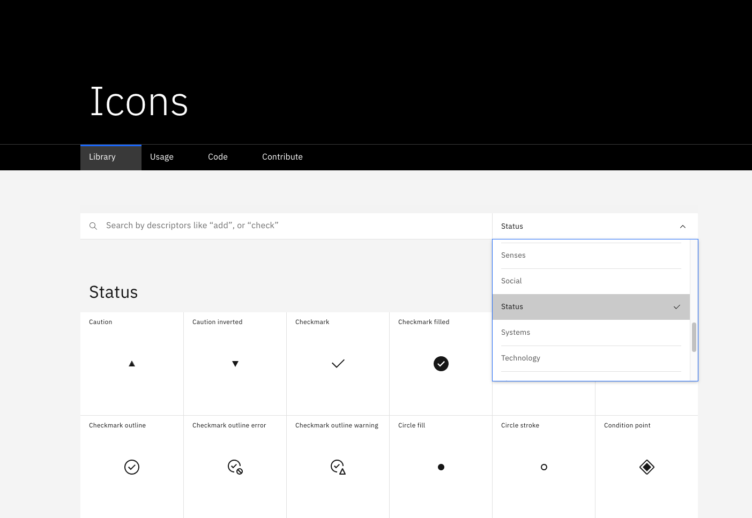
Task: Click the "Caution" tile label
Action: pos(100,322)
